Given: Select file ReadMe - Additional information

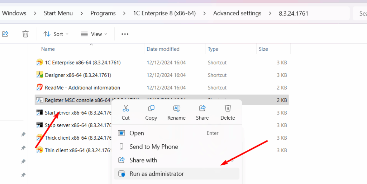Looking at the screenshot, I should 82,88.
